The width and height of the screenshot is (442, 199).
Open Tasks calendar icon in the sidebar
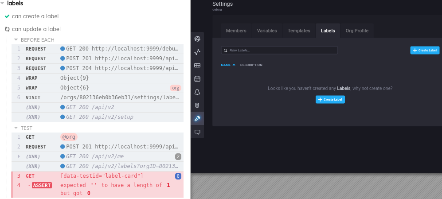(x=197, y=78)
